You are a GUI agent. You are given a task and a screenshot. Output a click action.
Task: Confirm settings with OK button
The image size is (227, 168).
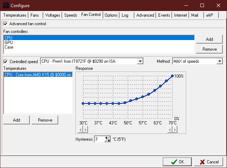coord(177,162)
